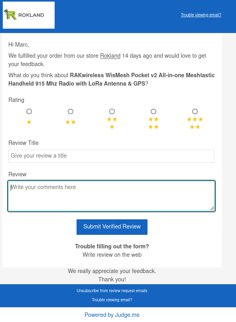
Task: Open 'Write review on the web' link
Action: pos(112,255)
